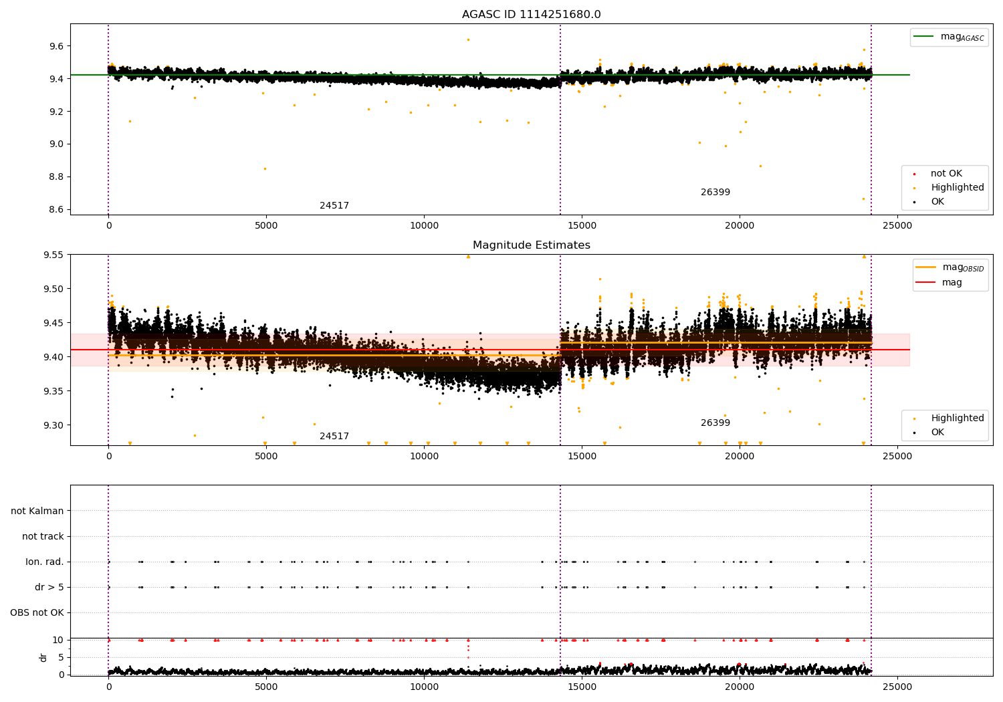
Task: Click y tick '10' on the dr subplot
Action: point(58,640)
